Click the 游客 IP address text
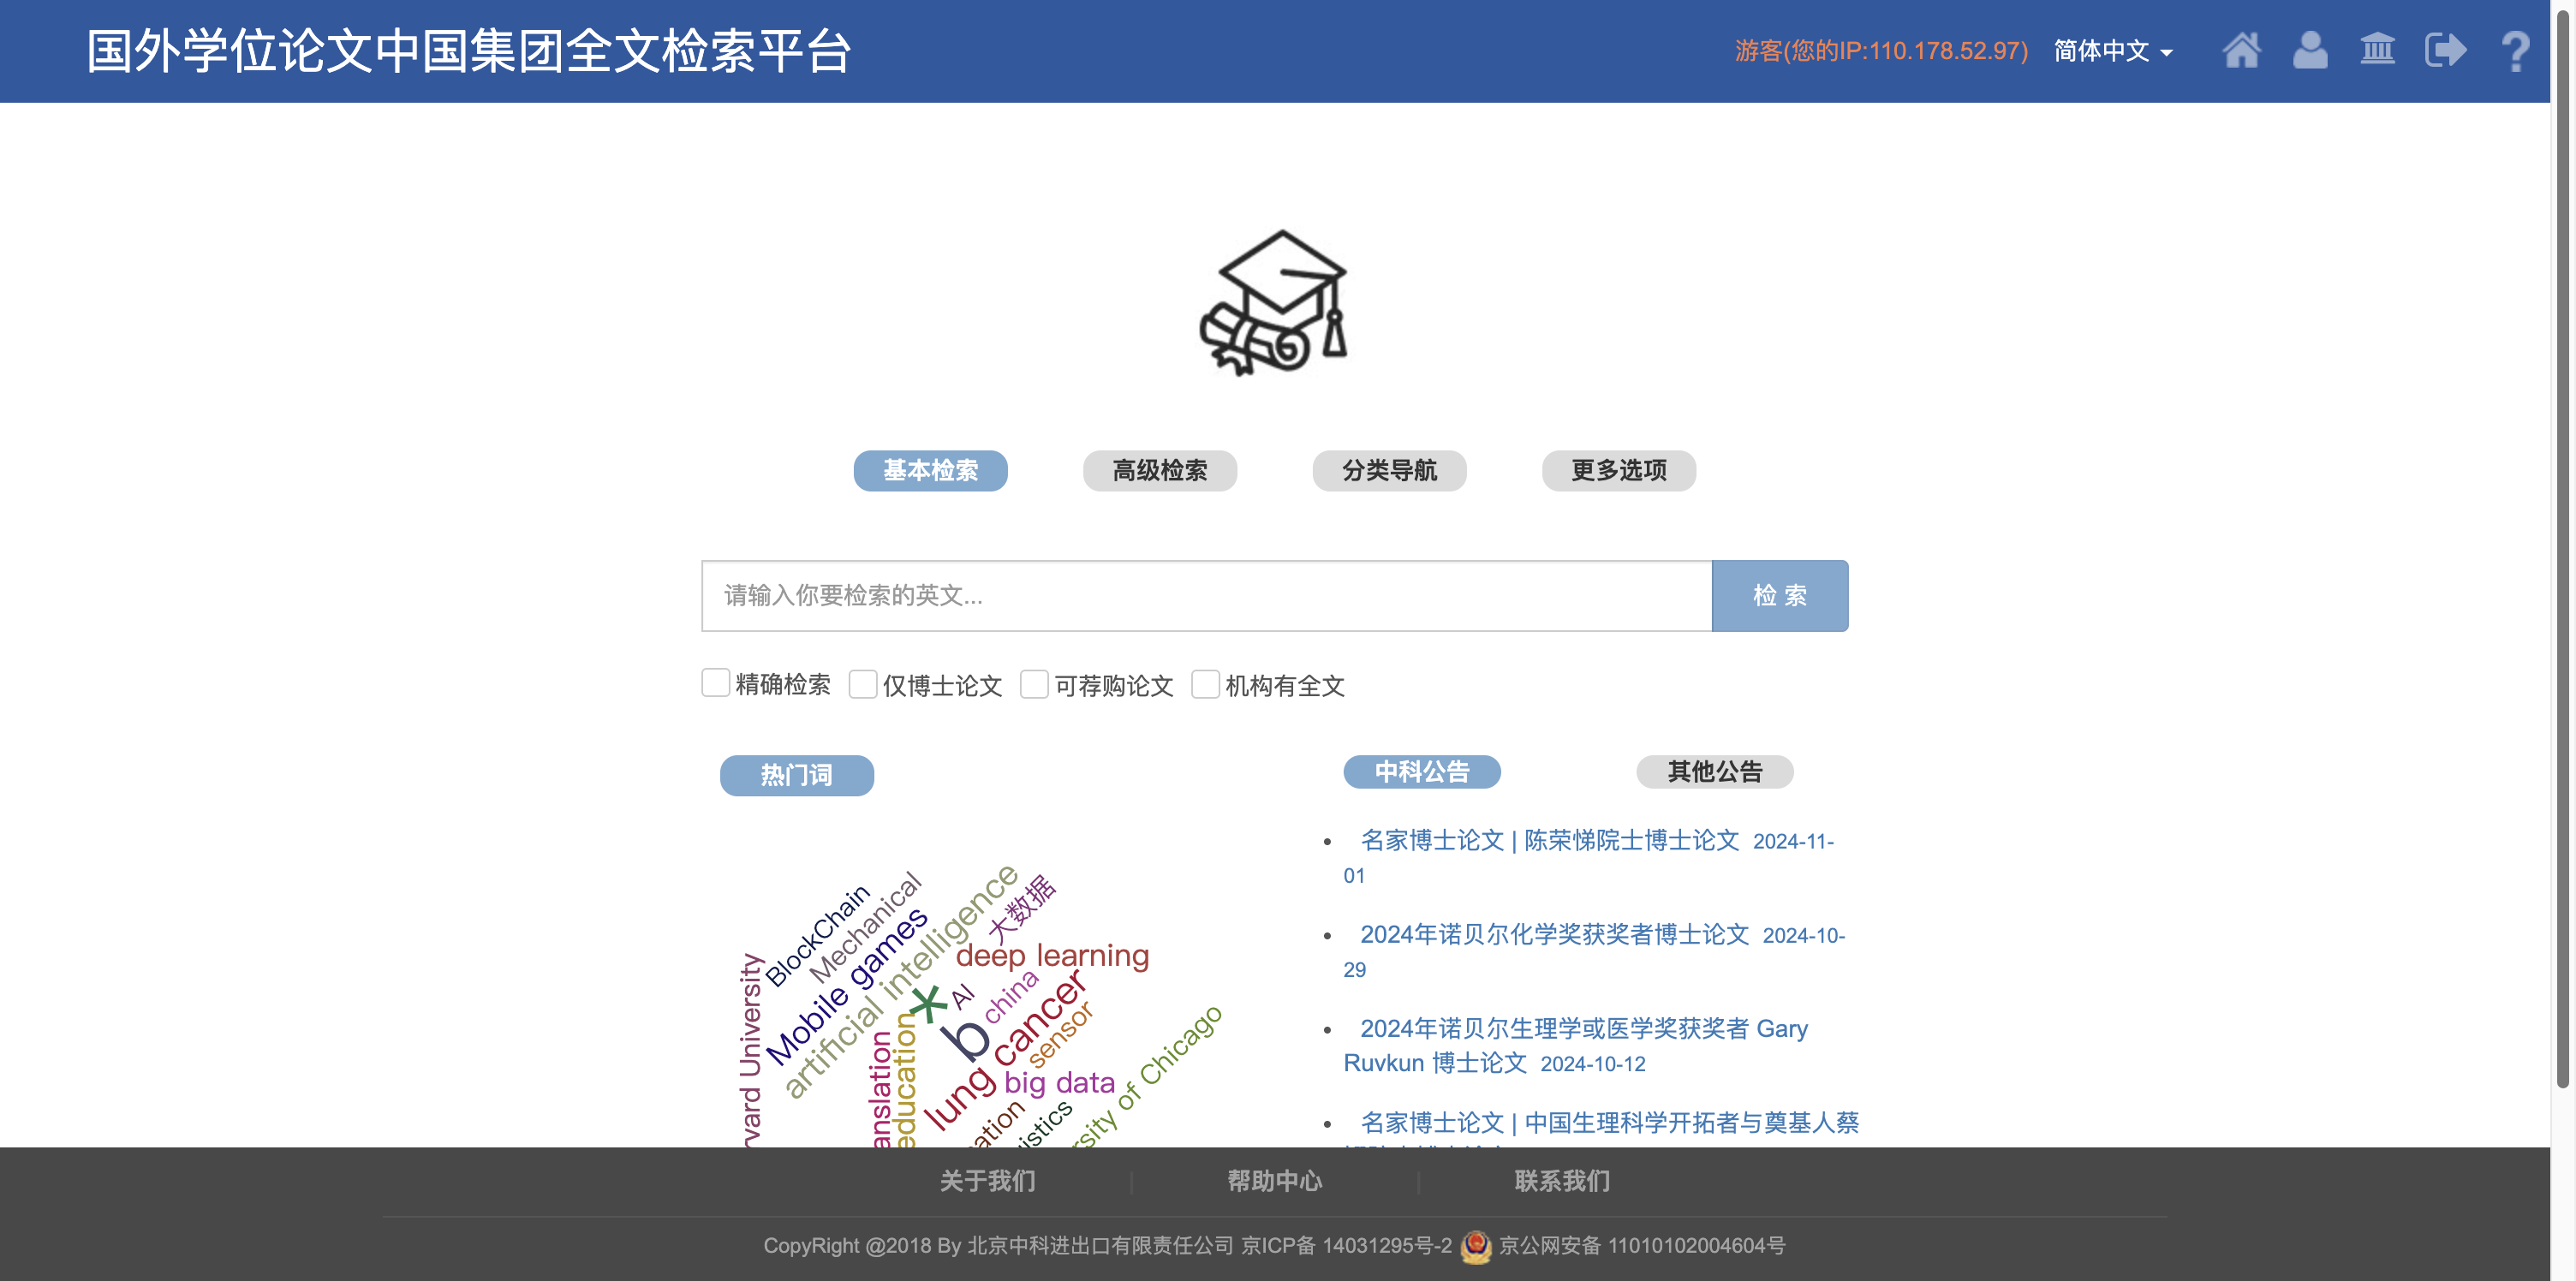Image resolution: width=2576 pixels, height=1281 pixels. (1881, 51)
